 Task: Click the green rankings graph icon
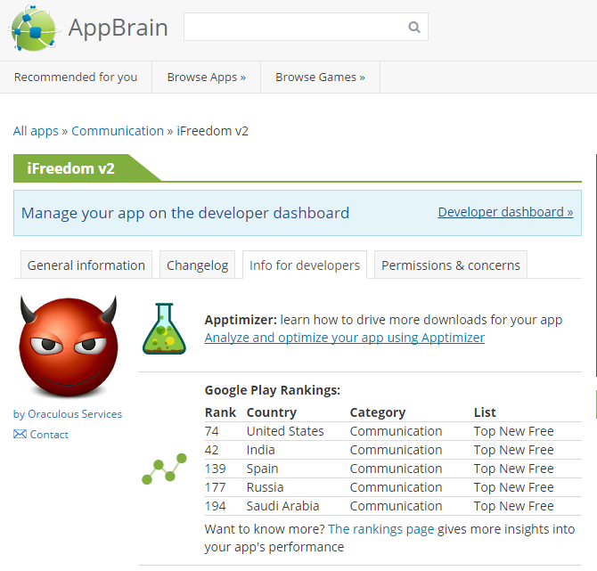(x=164, y=469)
